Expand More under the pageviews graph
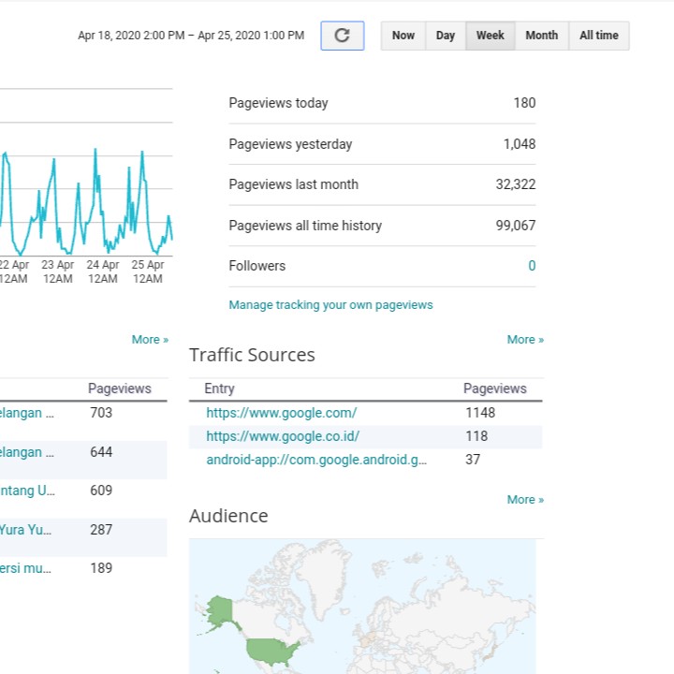 (x=150, y=340)
